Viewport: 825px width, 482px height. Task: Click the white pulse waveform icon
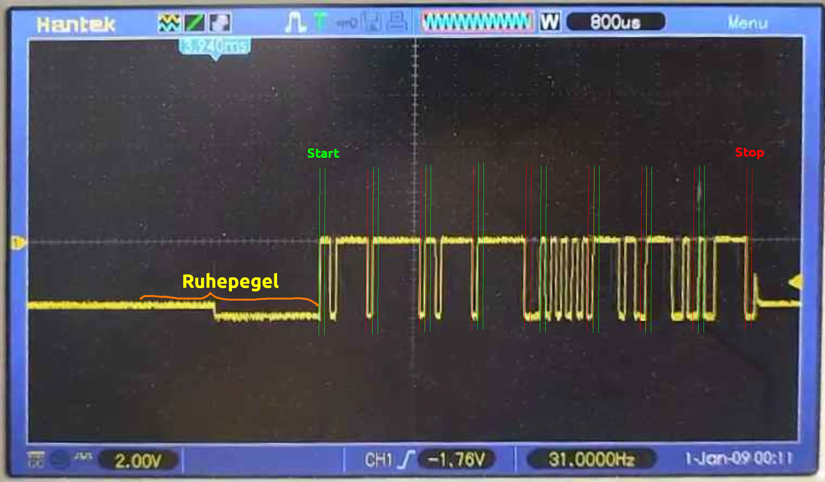[x=295, y=22]
